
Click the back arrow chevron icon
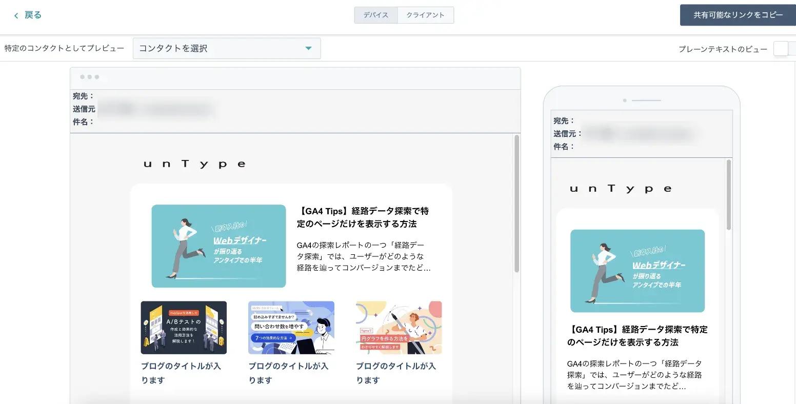(16, 16)
